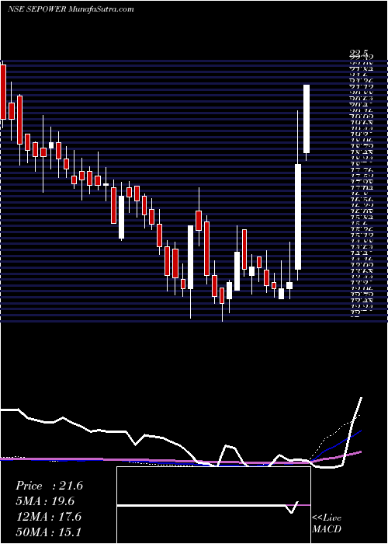Click the <<Live MACD label
This screenshot has height=544, width=388.
coord(327,523)
